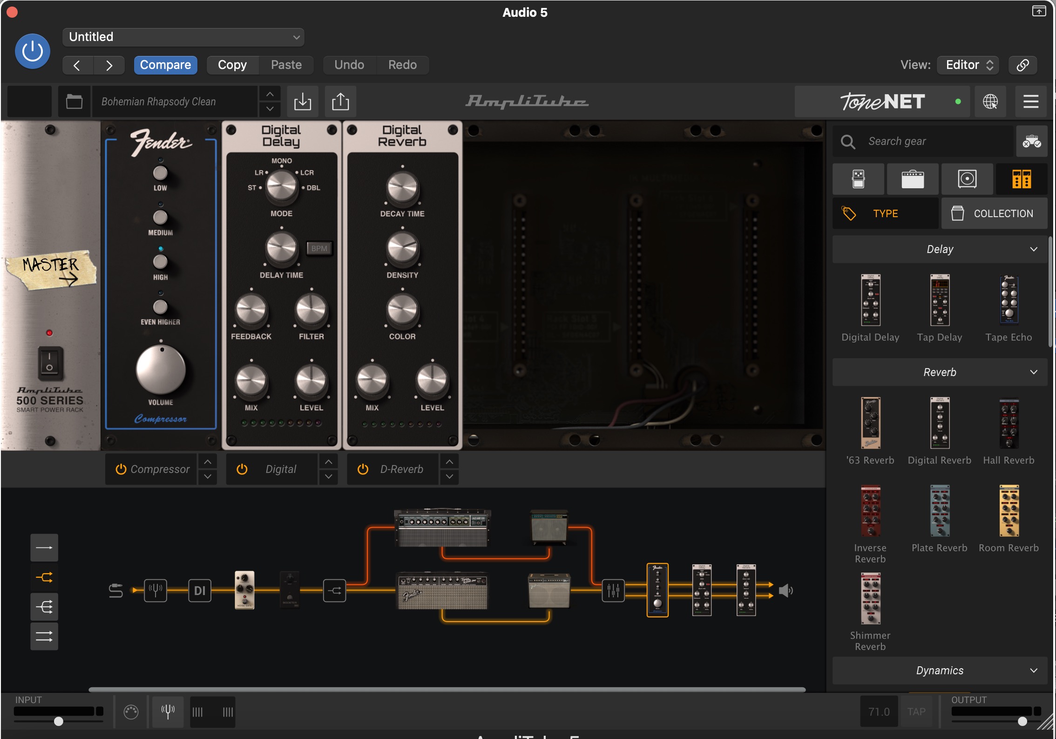The height and width of the screenshot is (739, 1056).
Task: Toggle the plugin power bypass button
Action: coord(33,51)
